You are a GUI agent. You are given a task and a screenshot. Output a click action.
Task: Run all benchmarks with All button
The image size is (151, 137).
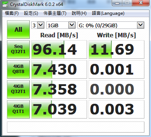(x=18, y=30)
